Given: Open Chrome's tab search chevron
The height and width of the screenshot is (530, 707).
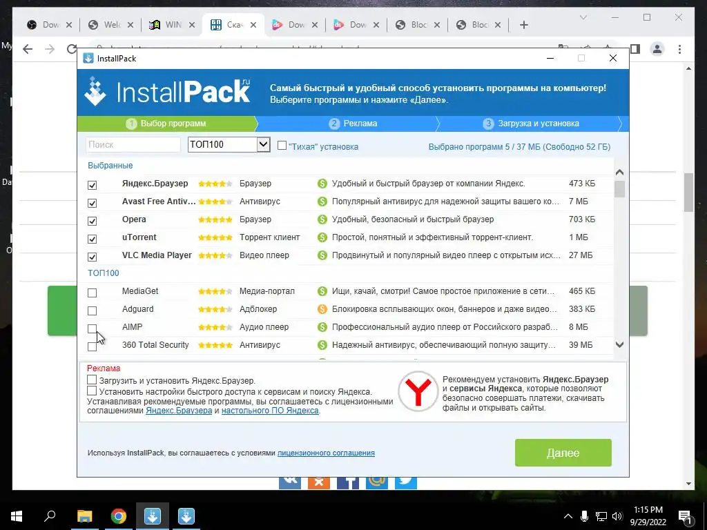Looking at the screenshot, I should [x=583, y=17].
